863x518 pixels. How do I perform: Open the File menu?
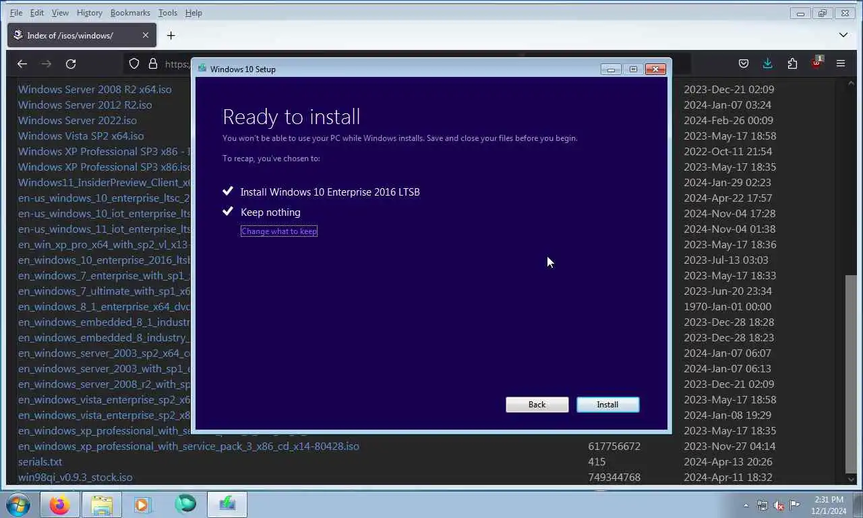(16, 13)
